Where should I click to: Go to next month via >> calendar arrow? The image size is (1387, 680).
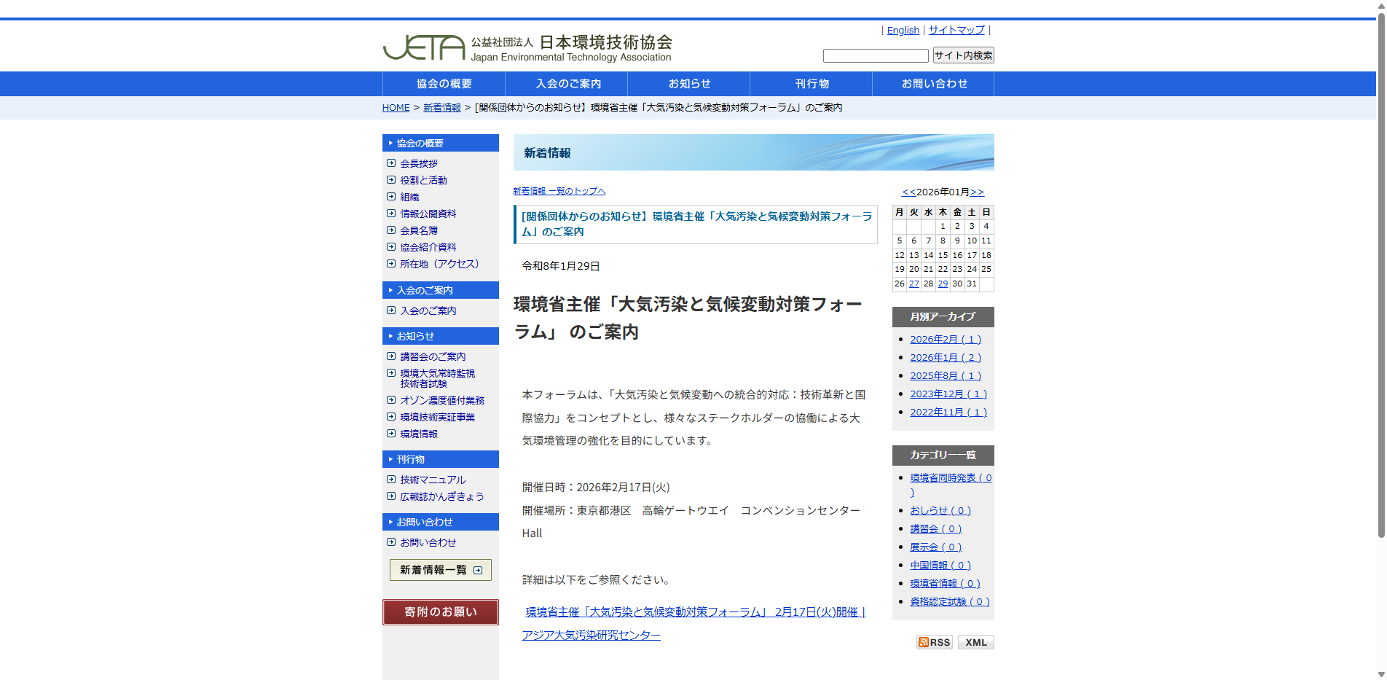coord(976,192)
